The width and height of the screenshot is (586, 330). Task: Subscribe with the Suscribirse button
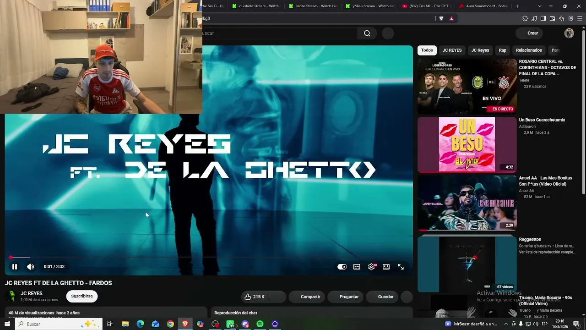82,297
